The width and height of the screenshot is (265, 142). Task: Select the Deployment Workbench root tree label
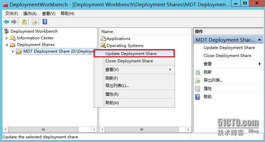(34, 31)
